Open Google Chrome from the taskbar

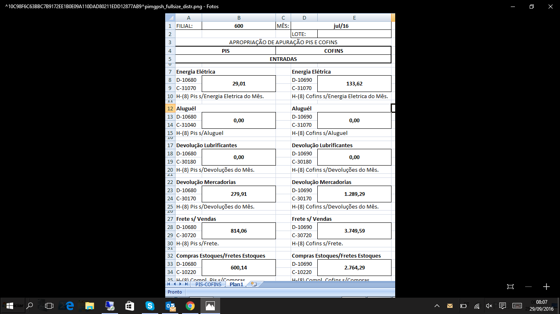pyautogui.click(x=190, y=305)
